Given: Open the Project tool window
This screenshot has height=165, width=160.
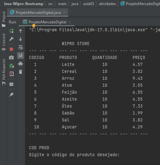Looking at the screenshot, I should [x=4, y=19].
